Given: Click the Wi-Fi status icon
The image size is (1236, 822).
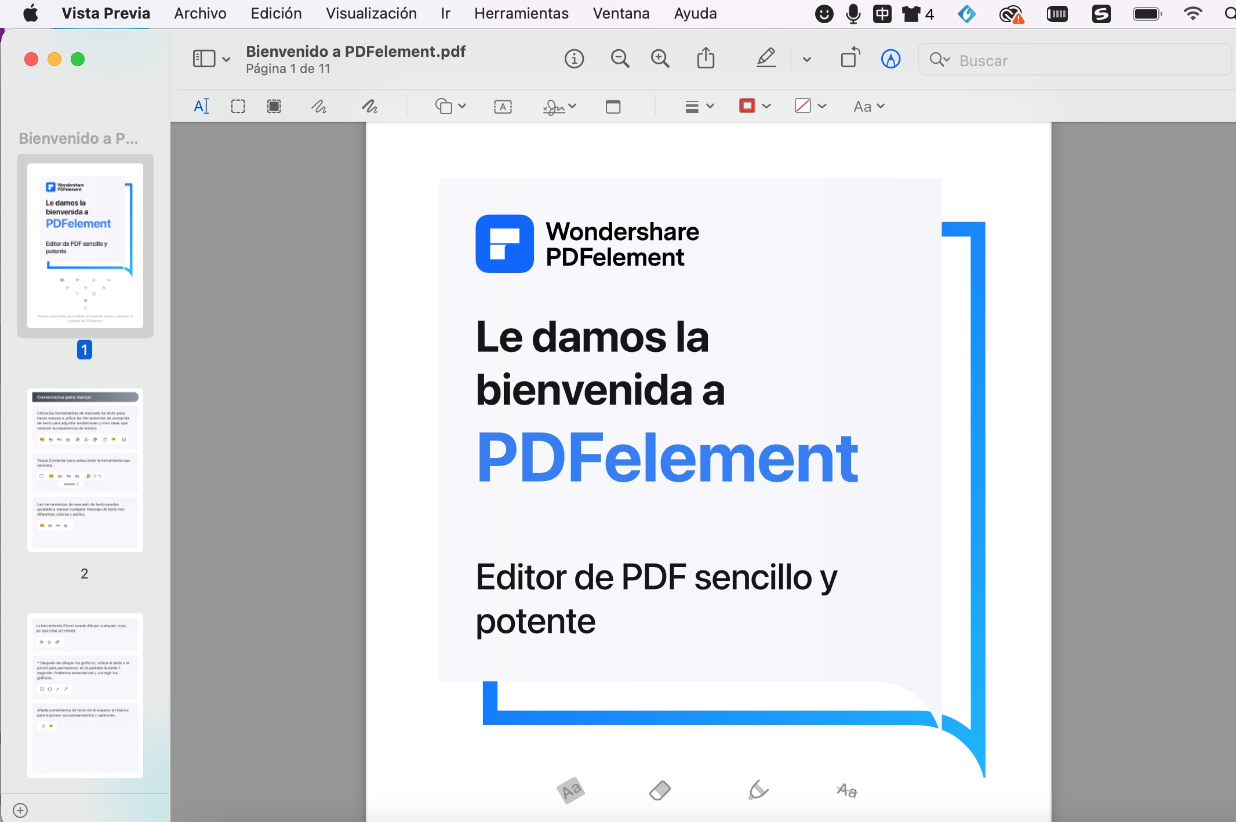Looking at the screenshot, I should point(1193,13).
